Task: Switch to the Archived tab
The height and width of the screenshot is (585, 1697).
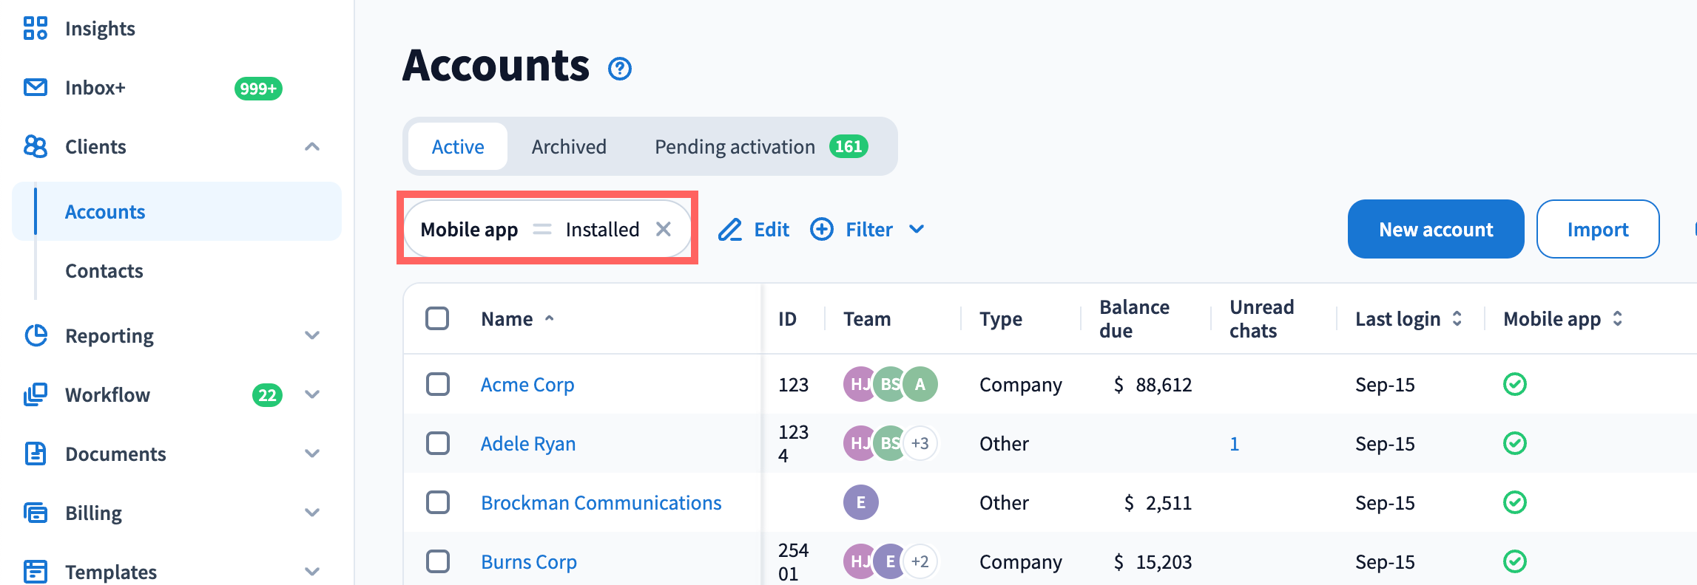Action: (x=568, y=147)
